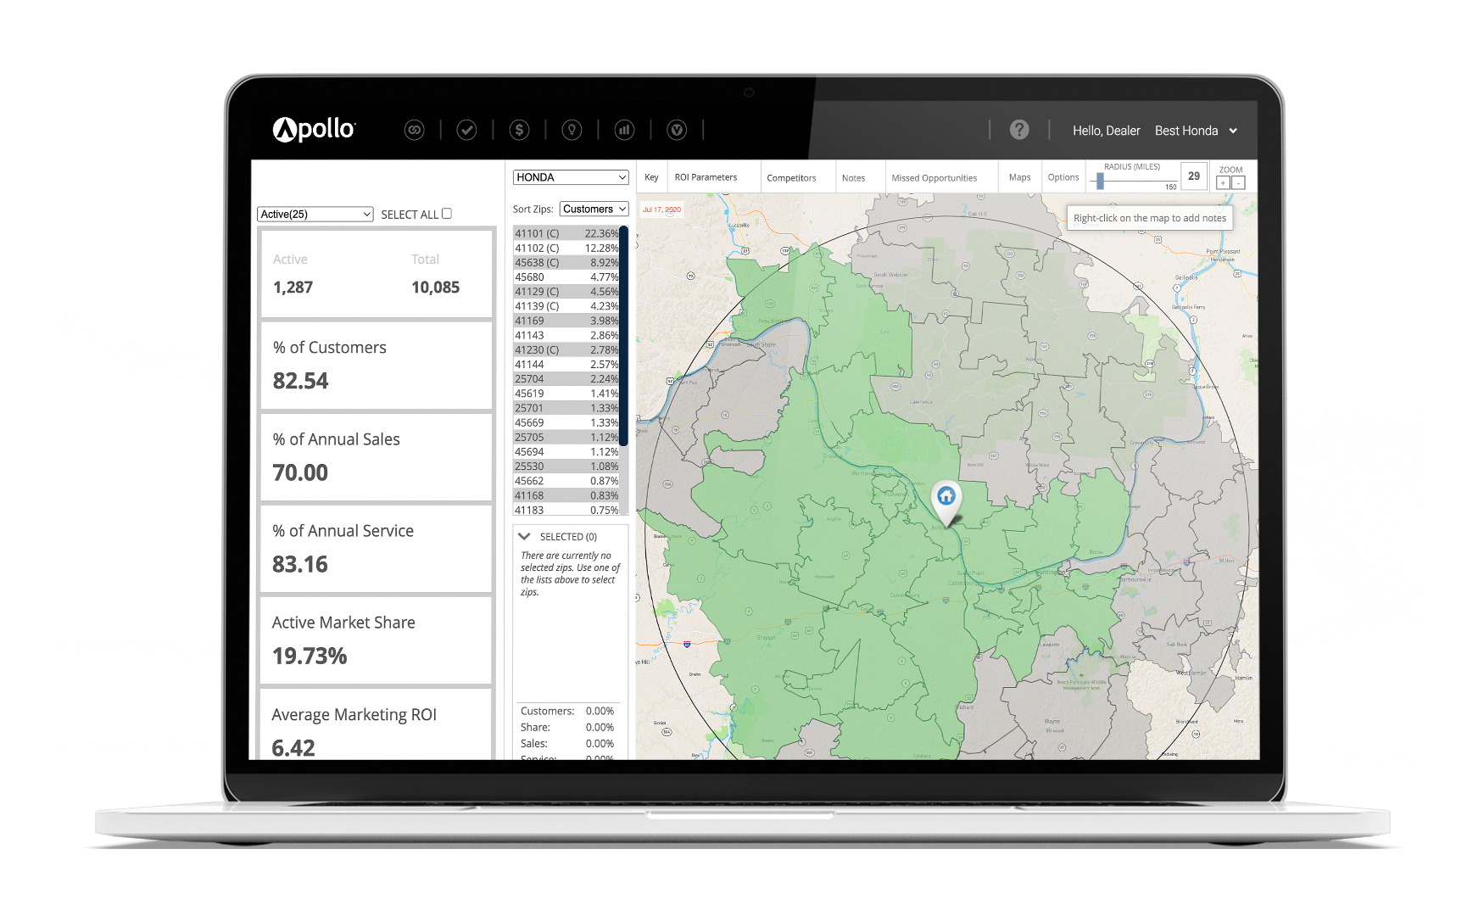Open the Competitors tab
Screen dimensions: 1484x922
[x=791, y=178]
